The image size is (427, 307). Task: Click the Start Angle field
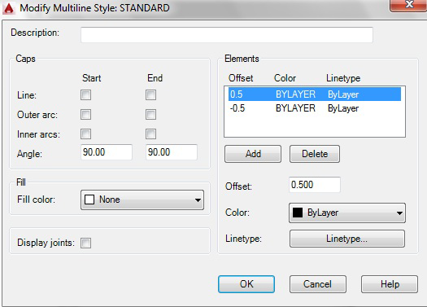pyautogui.click(x=107, y=152)
